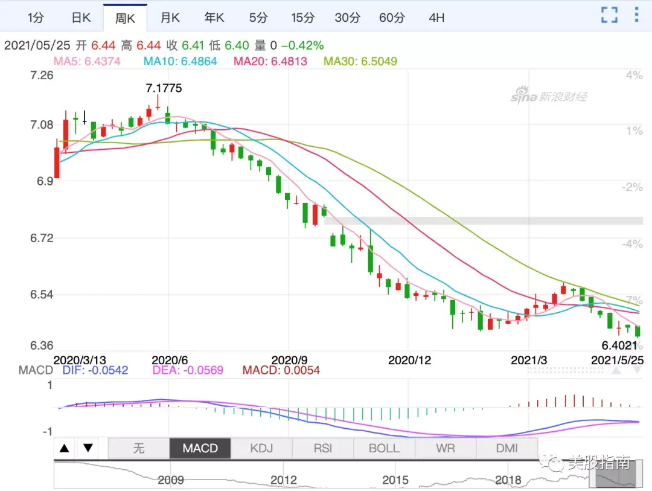This screenshot has height=491, width=652.
Task: Select the RSI indicator button
Action: (322, 448)
